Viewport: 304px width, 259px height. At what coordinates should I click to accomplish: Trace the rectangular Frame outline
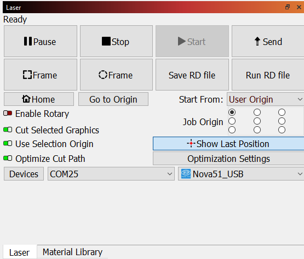tap(41, 75)
